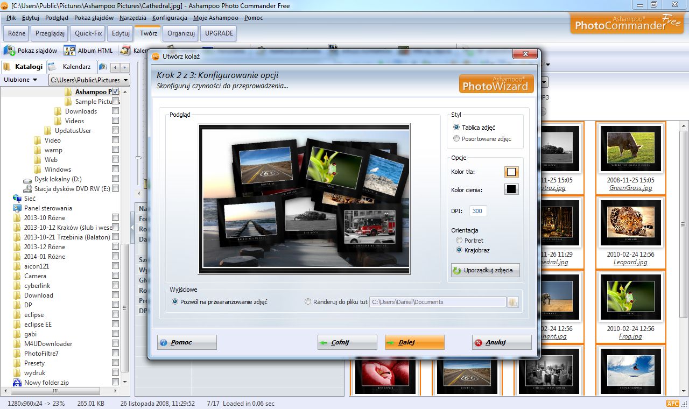Click the Sieć network icon in tree
Screen dimensions: 689x409
point(17,199)
